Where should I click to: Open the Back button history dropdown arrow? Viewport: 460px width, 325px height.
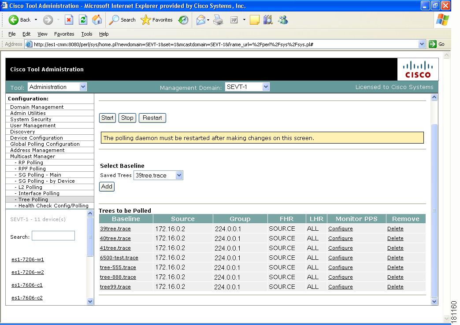point(36,20)
